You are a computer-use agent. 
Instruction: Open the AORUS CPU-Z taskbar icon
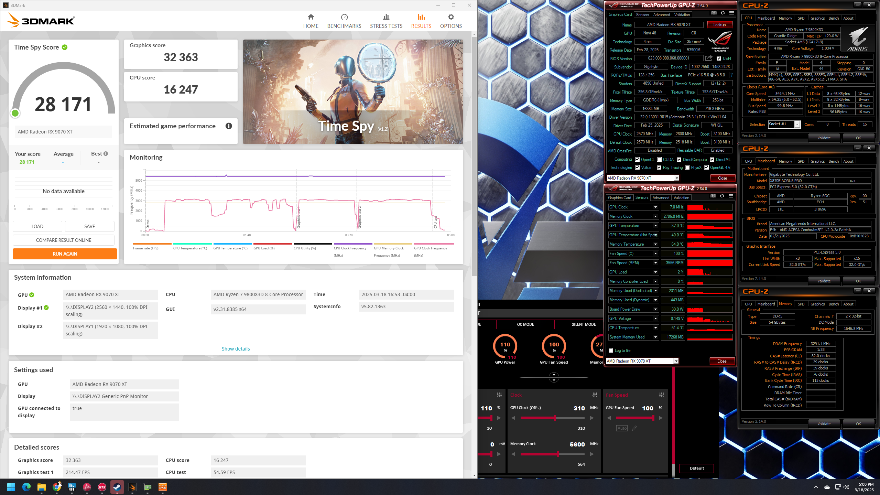point(163,487)
